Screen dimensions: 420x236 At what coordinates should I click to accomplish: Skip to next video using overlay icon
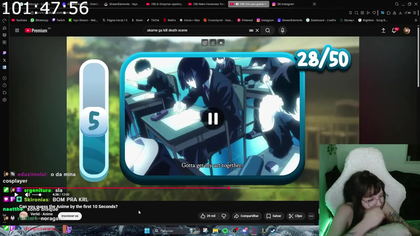point(221,43)
